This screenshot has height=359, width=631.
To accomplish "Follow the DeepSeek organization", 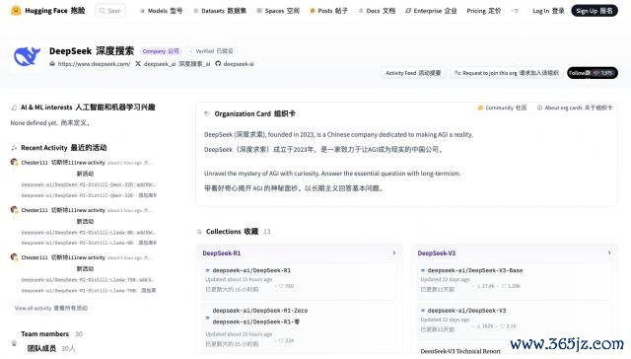I will (593, 73).
